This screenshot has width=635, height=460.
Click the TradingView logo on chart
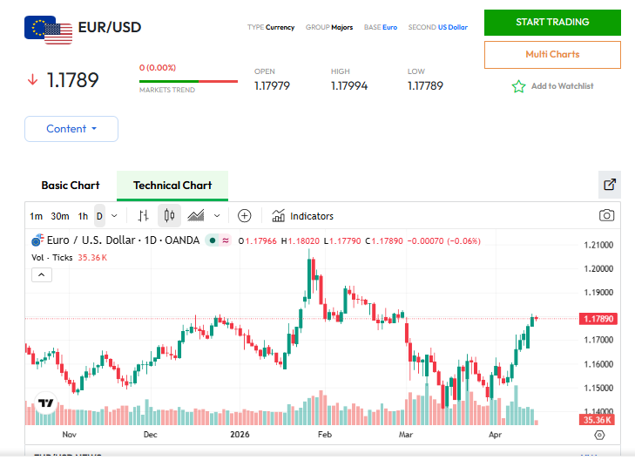(x=46, y=405)
